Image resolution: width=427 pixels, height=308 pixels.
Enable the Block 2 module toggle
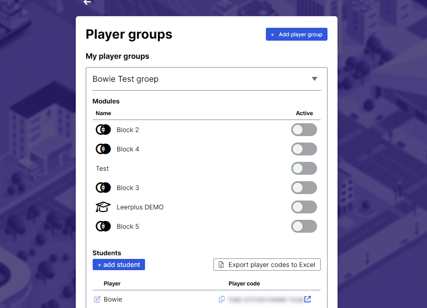(304, 130)
